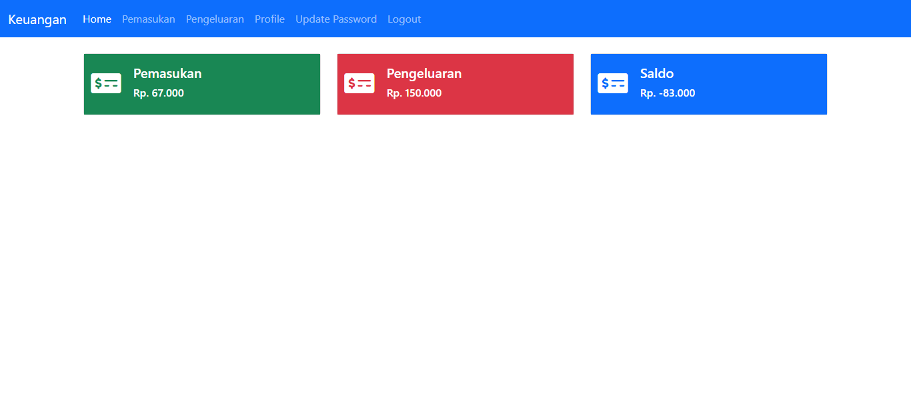Click empty right side of green card
This screenshot has height=399, width=911.
click(x=273, y=84)
